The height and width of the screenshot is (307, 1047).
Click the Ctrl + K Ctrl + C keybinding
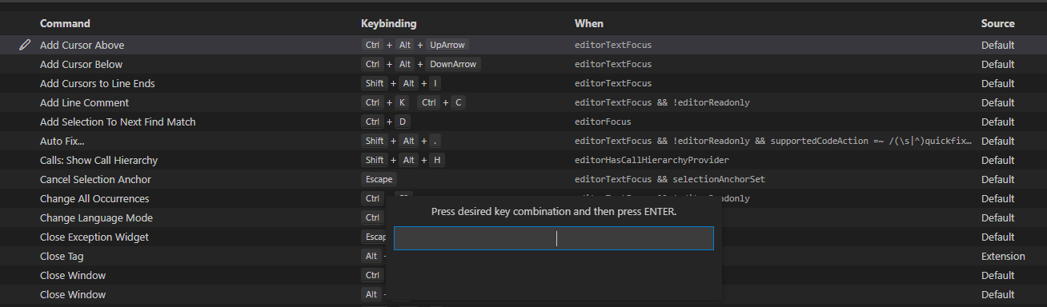click(413, 102)
